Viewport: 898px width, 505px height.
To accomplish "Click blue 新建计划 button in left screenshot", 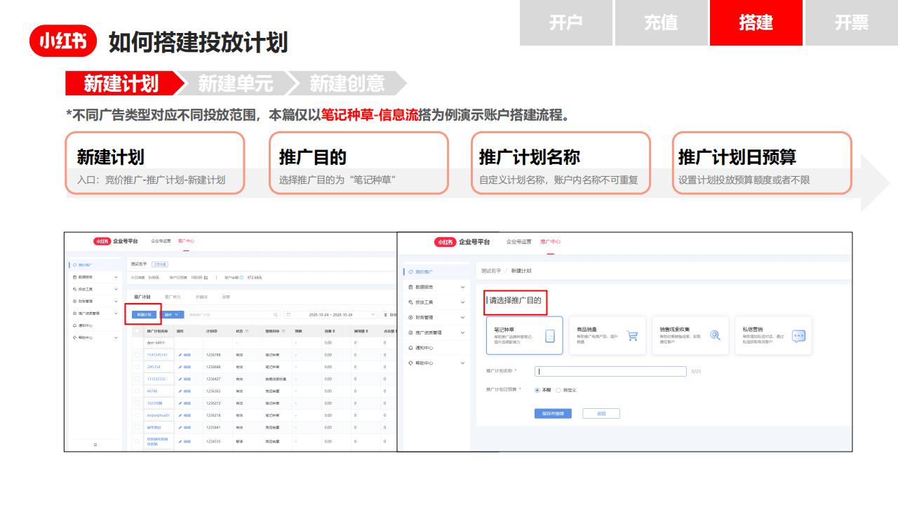I will click(144, 315).
